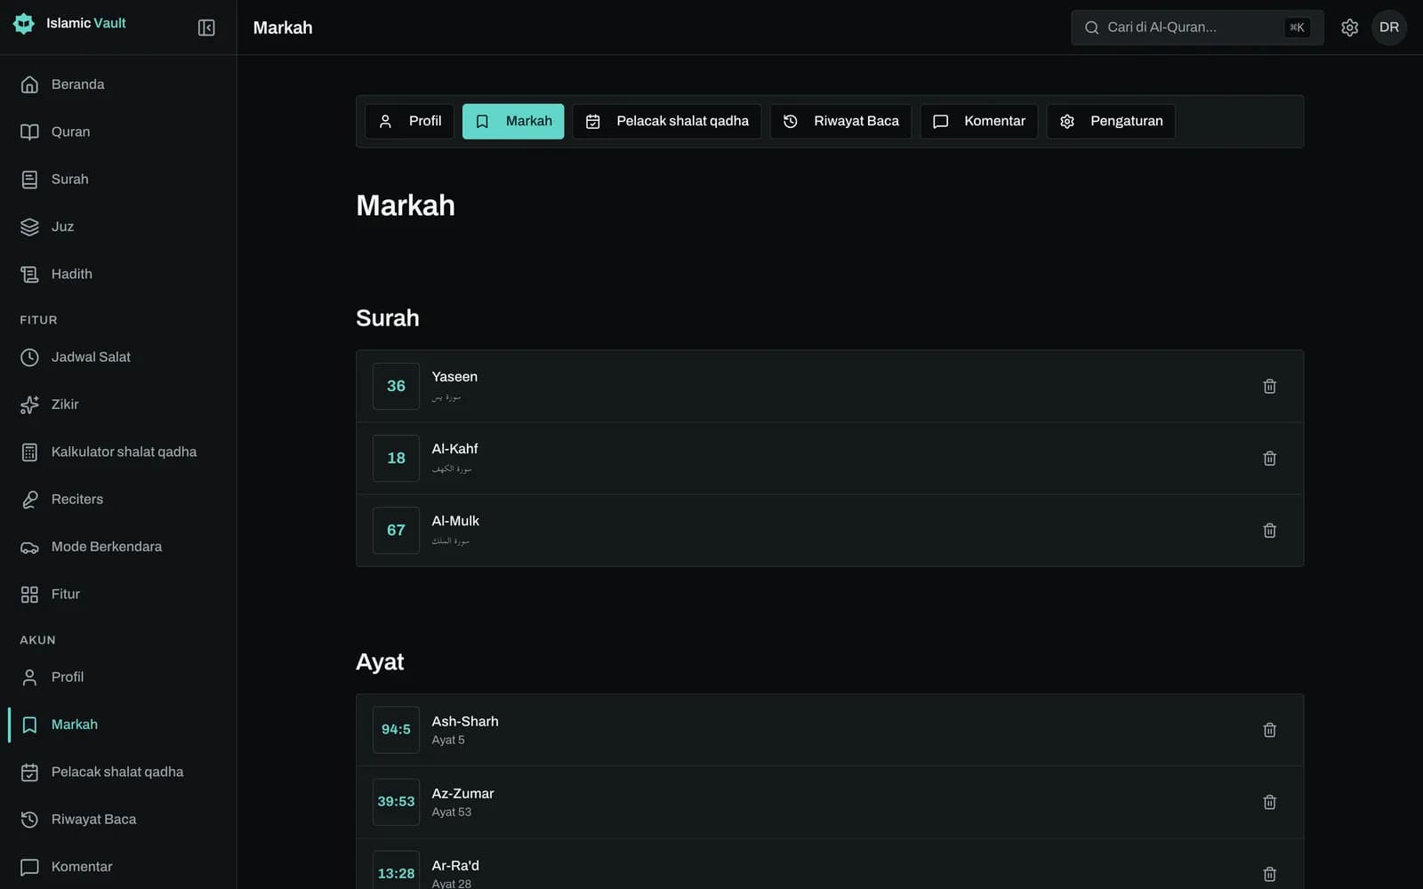Switch to the Pengaturan tab
The image size is (1423, 889).
1111,121
